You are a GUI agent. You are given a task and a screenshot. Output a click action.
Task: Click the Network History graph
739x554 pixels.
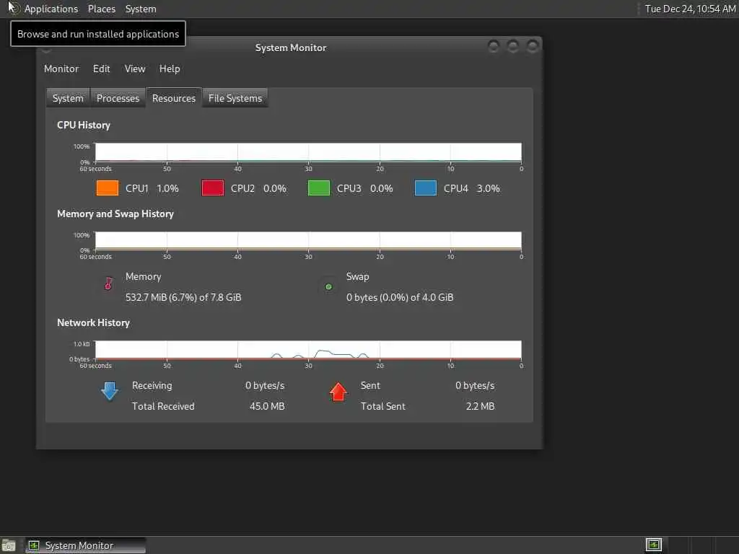pos(308,350)
